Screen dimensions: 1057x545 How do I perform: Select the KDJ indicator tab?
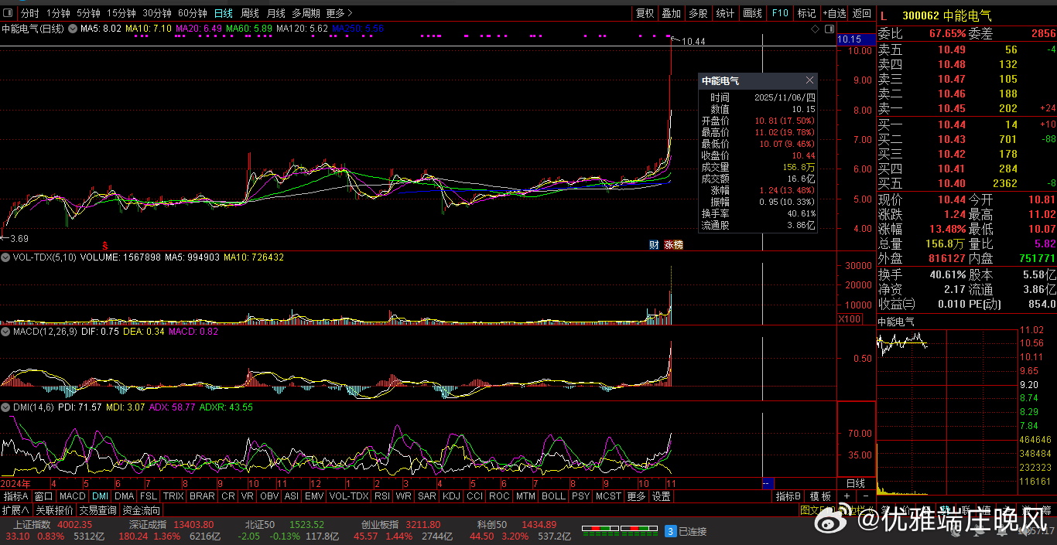(451, 496)
